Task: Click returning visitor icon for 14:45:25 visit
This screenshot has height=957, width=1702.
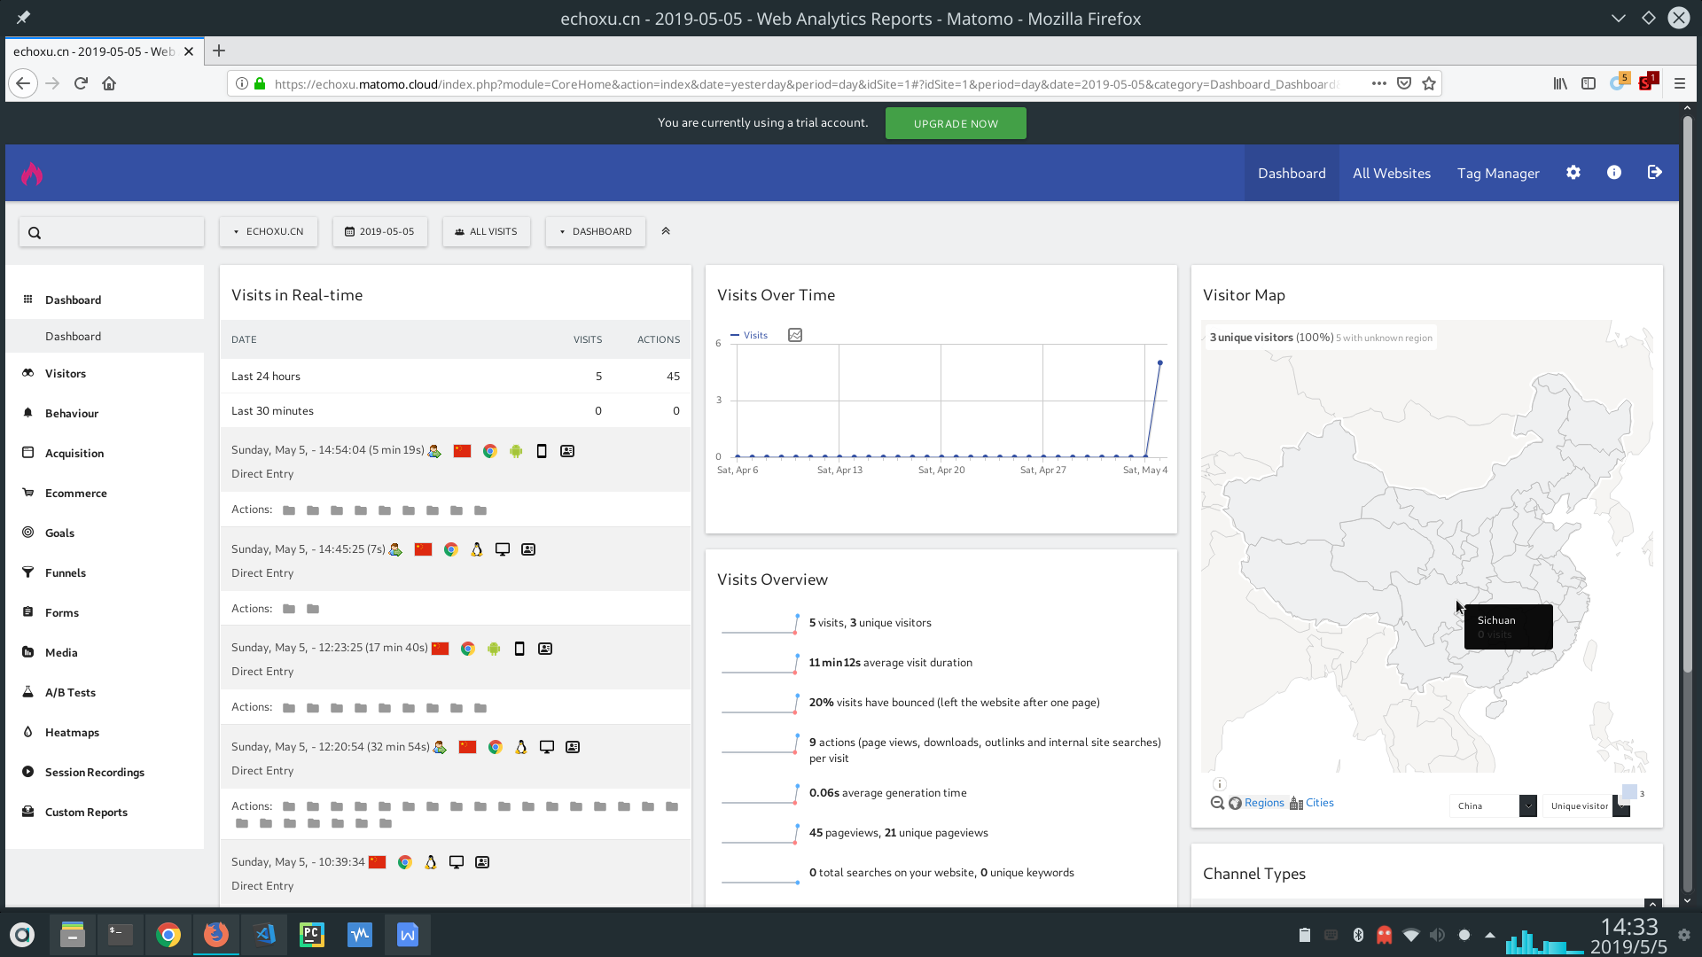Action: 395,549
